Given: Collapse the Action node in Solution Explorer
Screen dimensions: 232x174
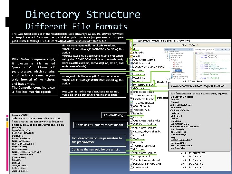Looking at the screenshot, I should pos(169,60).
